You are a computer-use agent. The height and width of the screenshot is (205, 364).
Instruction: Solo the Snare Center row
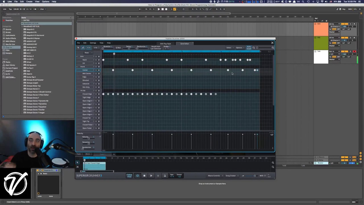[96, 70]
